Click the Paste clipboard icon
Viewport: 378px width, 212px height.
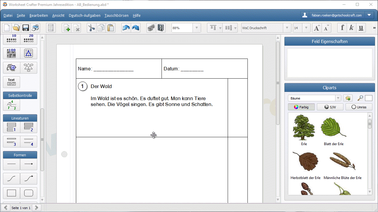coord(110,28)
